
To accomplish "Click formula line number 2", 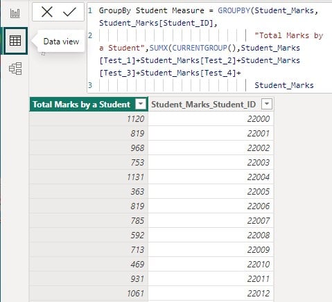I will tap(90, 35).
